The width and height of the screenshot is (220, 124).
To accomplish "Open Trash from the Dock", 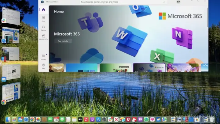I will click(212, 119).
